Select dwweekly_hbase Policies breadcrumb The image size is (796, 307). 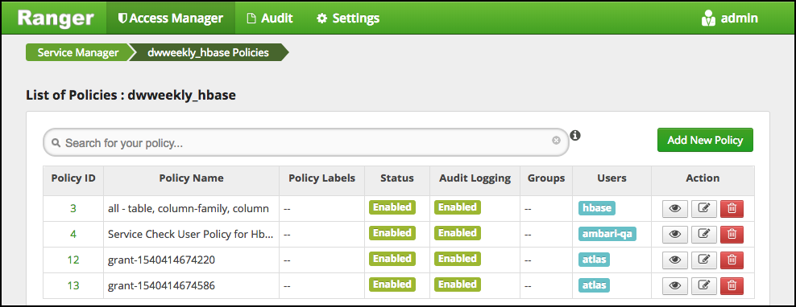click(x=208, y=52)
